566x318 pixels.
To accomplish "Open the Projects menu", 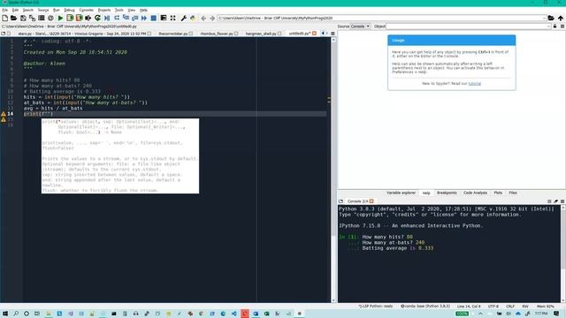I will pyautogui.click(x=104, y=10).
